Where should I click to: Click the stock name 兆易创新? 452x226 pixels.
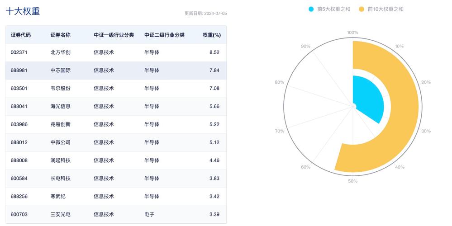pyautogui.click(x=61, y=124)
